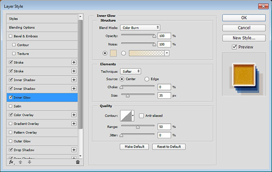The height and width of the screenshot is (172, 272).
Task: Close the Layer Style dialog
Action: click(263, 6)
